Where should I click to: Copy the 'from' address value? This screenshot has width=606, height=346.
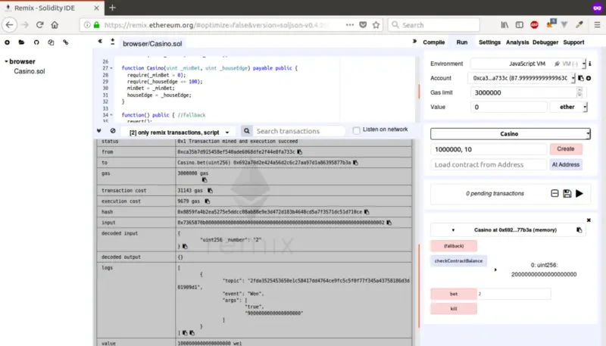pos(299,151)
